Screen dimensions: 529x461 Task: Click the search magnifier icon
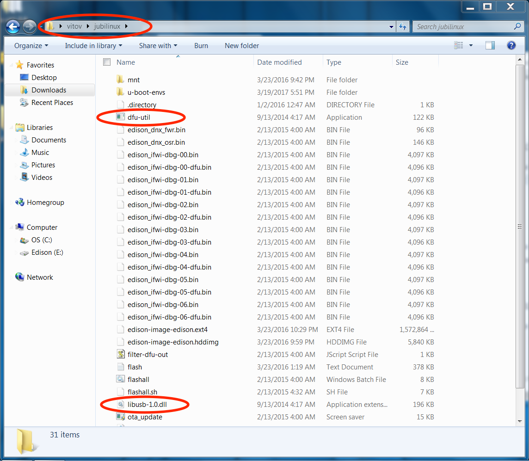pyautogui.click(x=517, y=26)
